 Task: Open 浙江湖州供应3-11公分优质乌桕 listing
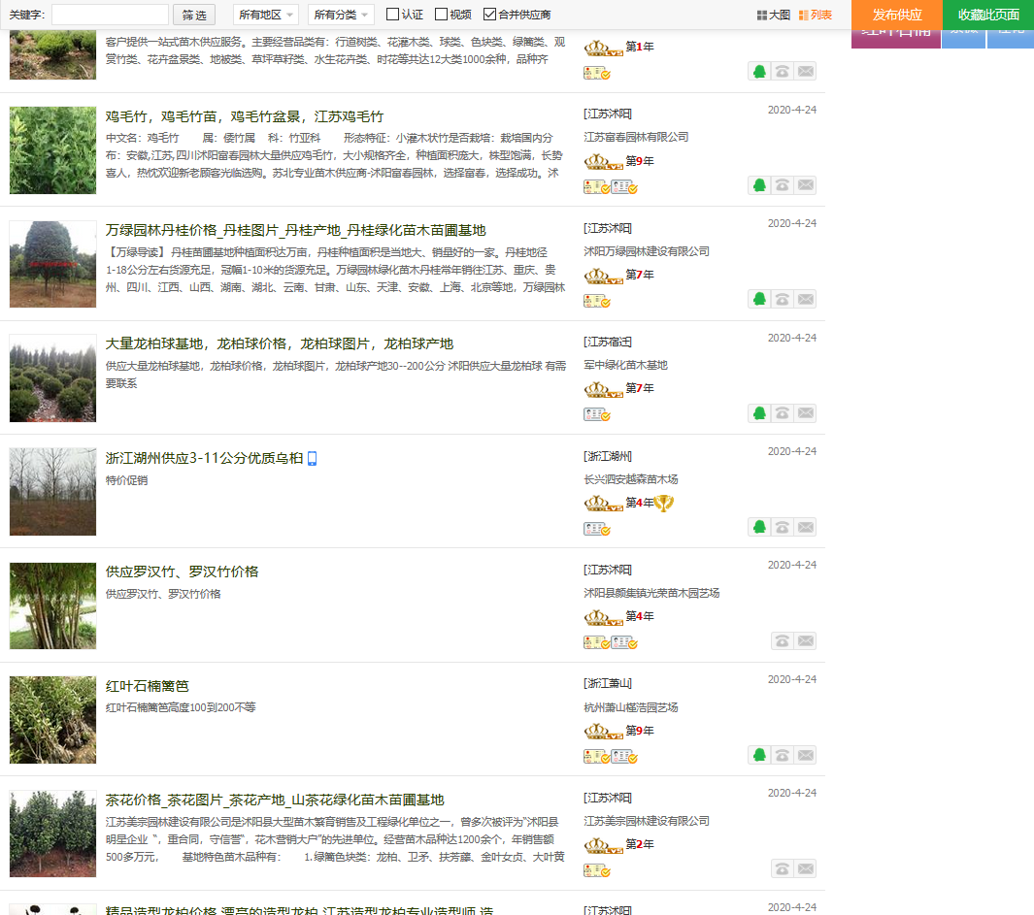pos(205,458)
